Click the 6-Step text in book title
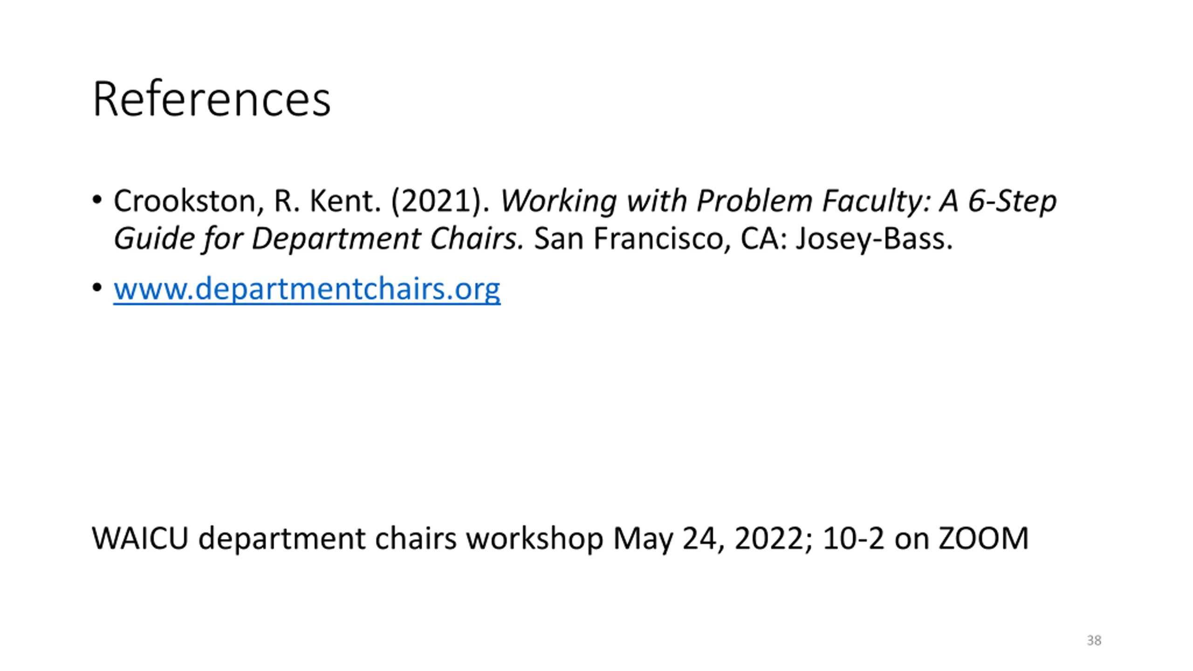Viewport: 1193px width, 671px height. pyautogui.click(x=1012, y=202)
